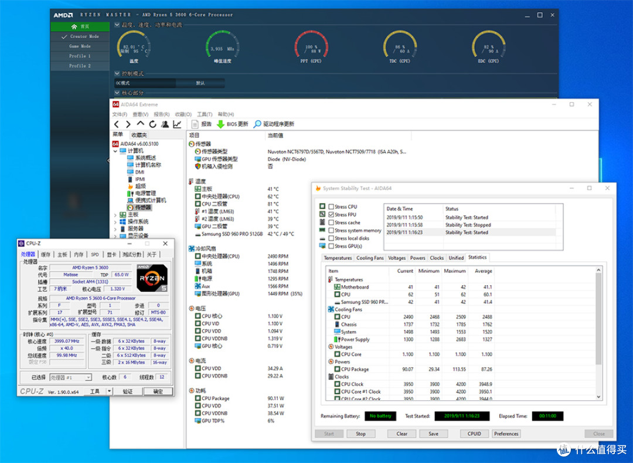Refresh the AIDA64 sensor page
This screenshot has height=463, width=633.
tap(152, 124)
